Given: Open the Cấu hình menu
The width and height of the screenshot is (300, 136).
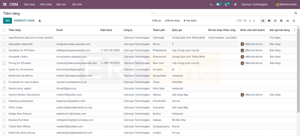Looking at the screenshot, I should (77, 4).
